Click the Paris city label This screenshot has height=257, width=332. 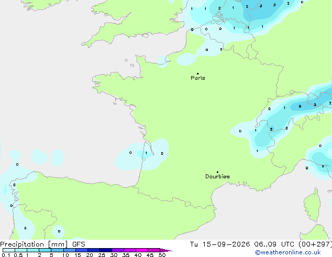point(198,78)
